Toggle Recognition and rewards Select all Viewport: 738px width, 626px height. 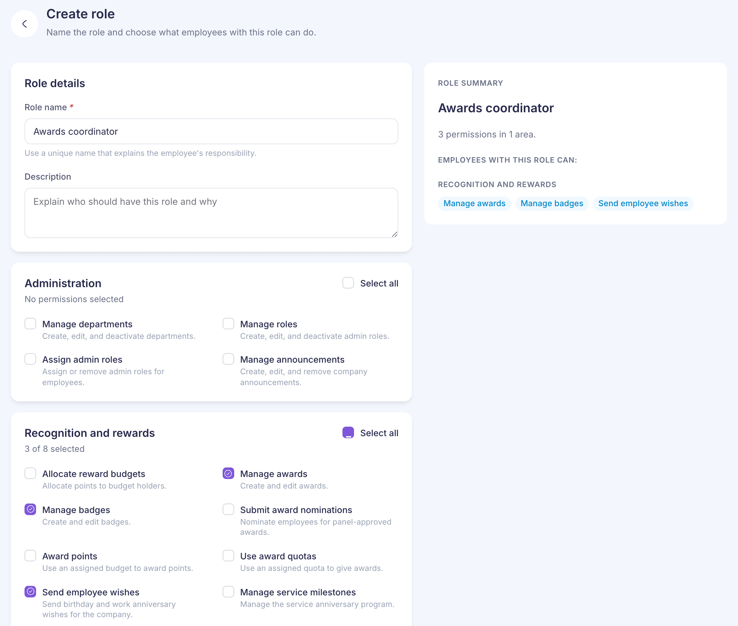[x=348, y=433]
